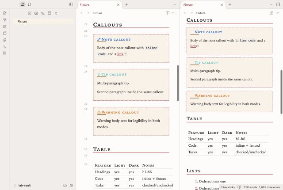Click the Tip callout flame icon in editor
283x190 pixels.
(99, 74)
